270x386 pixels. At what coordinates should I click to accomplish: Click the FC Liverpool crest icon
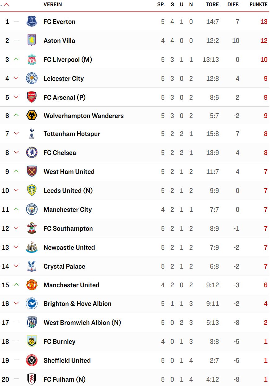pyautogui.click(x=32, y=59)
